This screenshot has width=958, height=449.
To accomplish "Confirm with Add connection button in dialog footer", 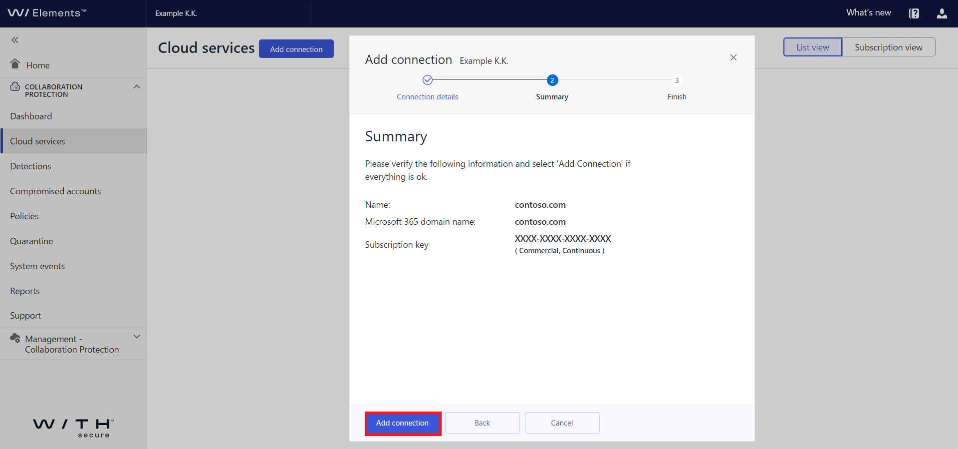I will coord(403,423).
